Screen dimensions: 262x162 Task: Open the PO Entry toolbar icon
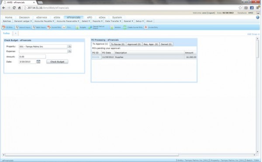point(7,27)
